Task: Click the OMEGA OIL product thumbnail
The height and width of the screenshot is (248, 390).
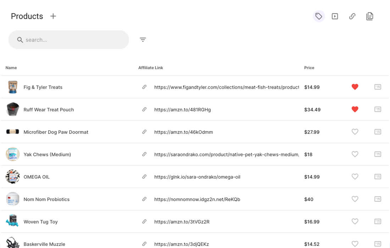Action: coord(13,176)
